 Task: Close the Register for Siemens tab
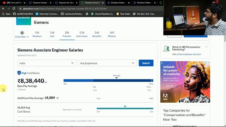[x=77, y=3]
